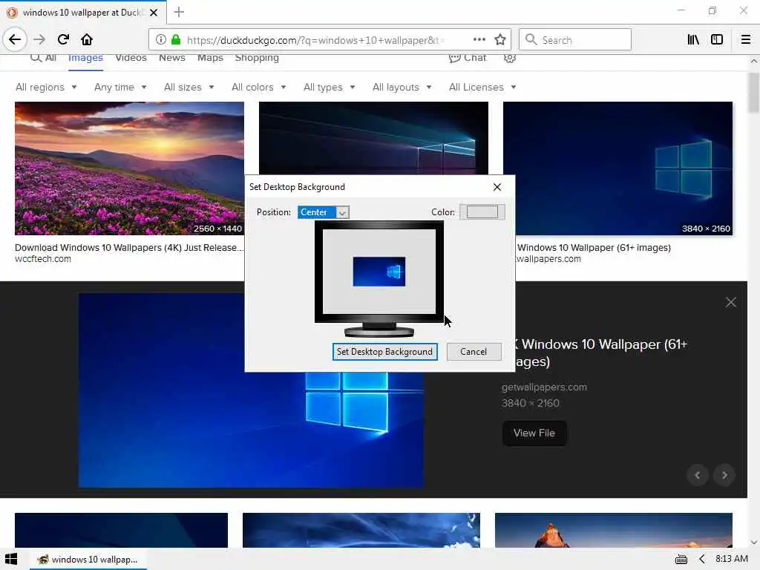This screenshot has width=760, height=570.
Task: Open the 3840 × 2160 Windows logo thumbnail
Action: [617, 168]
